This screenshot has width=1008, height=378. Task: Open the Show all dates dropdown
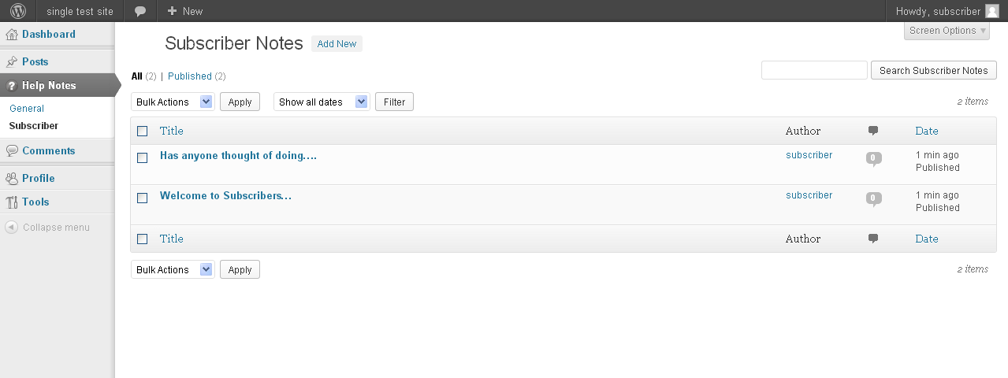click(322, 102)
